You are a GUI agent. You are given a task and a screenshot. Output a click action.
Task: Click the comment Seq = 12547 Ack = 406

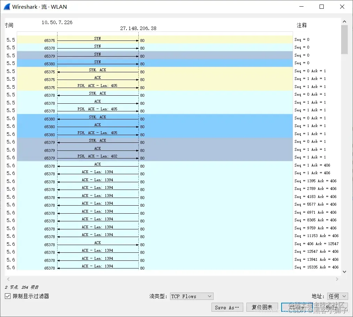pos(316,251)
